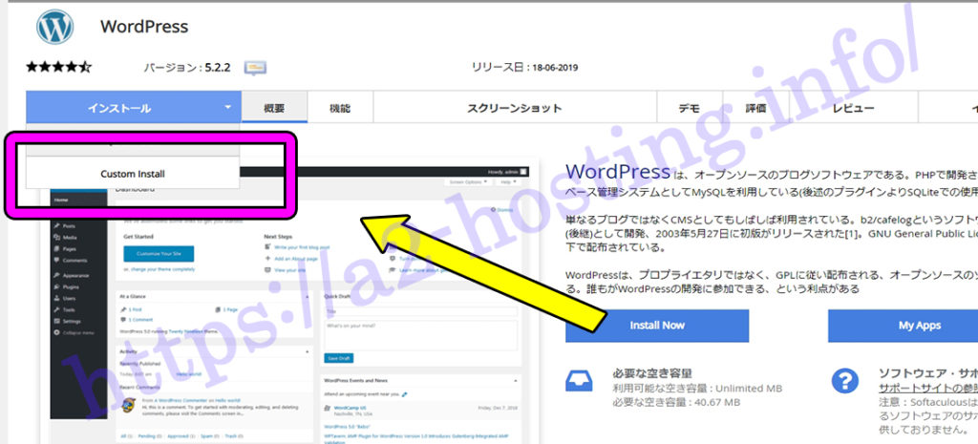Expand the インストール dropdown arrow
The image size is (978, 444).
(227, 108)
